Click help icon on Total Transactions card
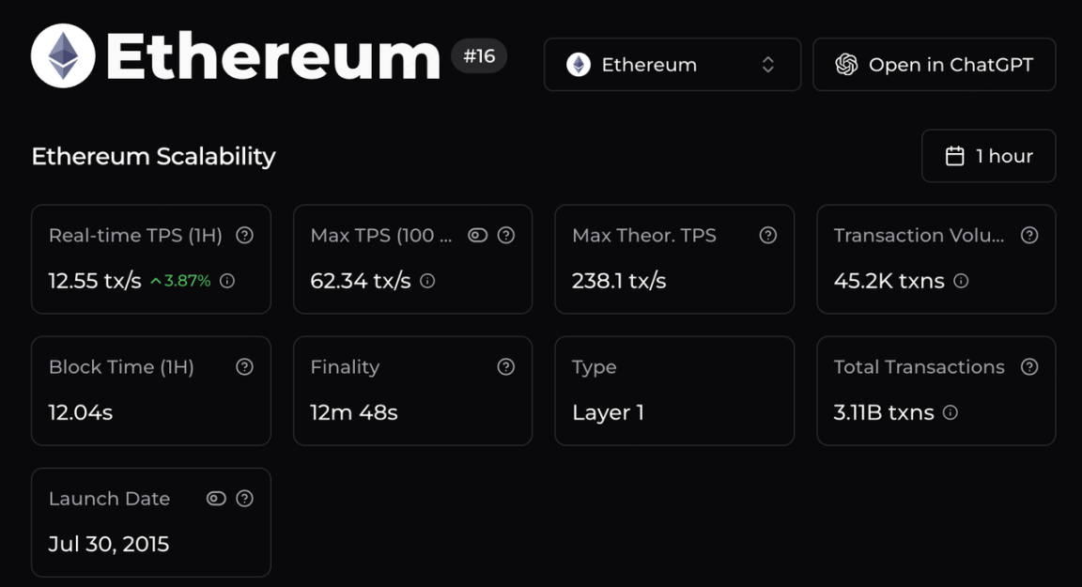 [x=1030, y=367]
